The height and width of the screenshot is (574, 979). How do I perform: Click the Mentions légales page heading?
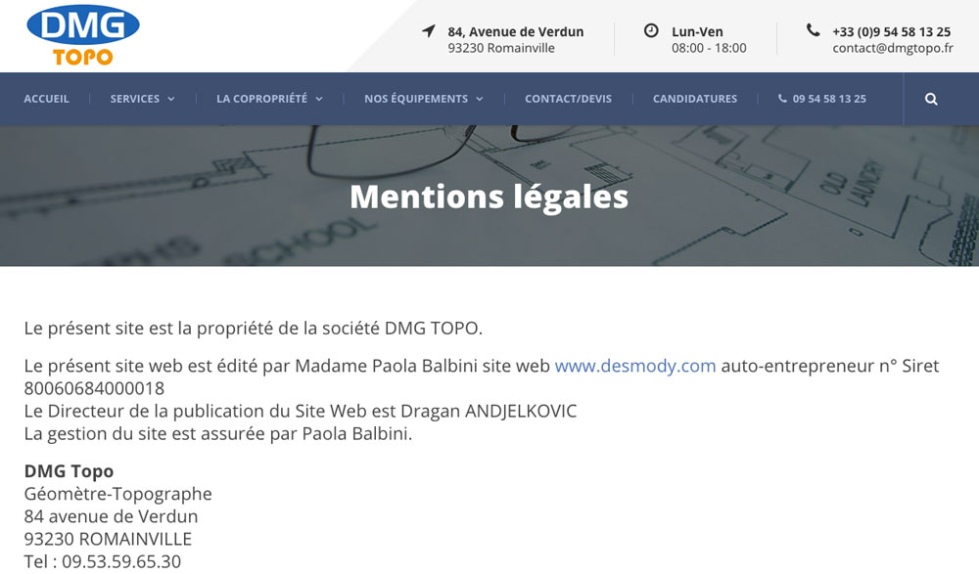pos(489,197)
